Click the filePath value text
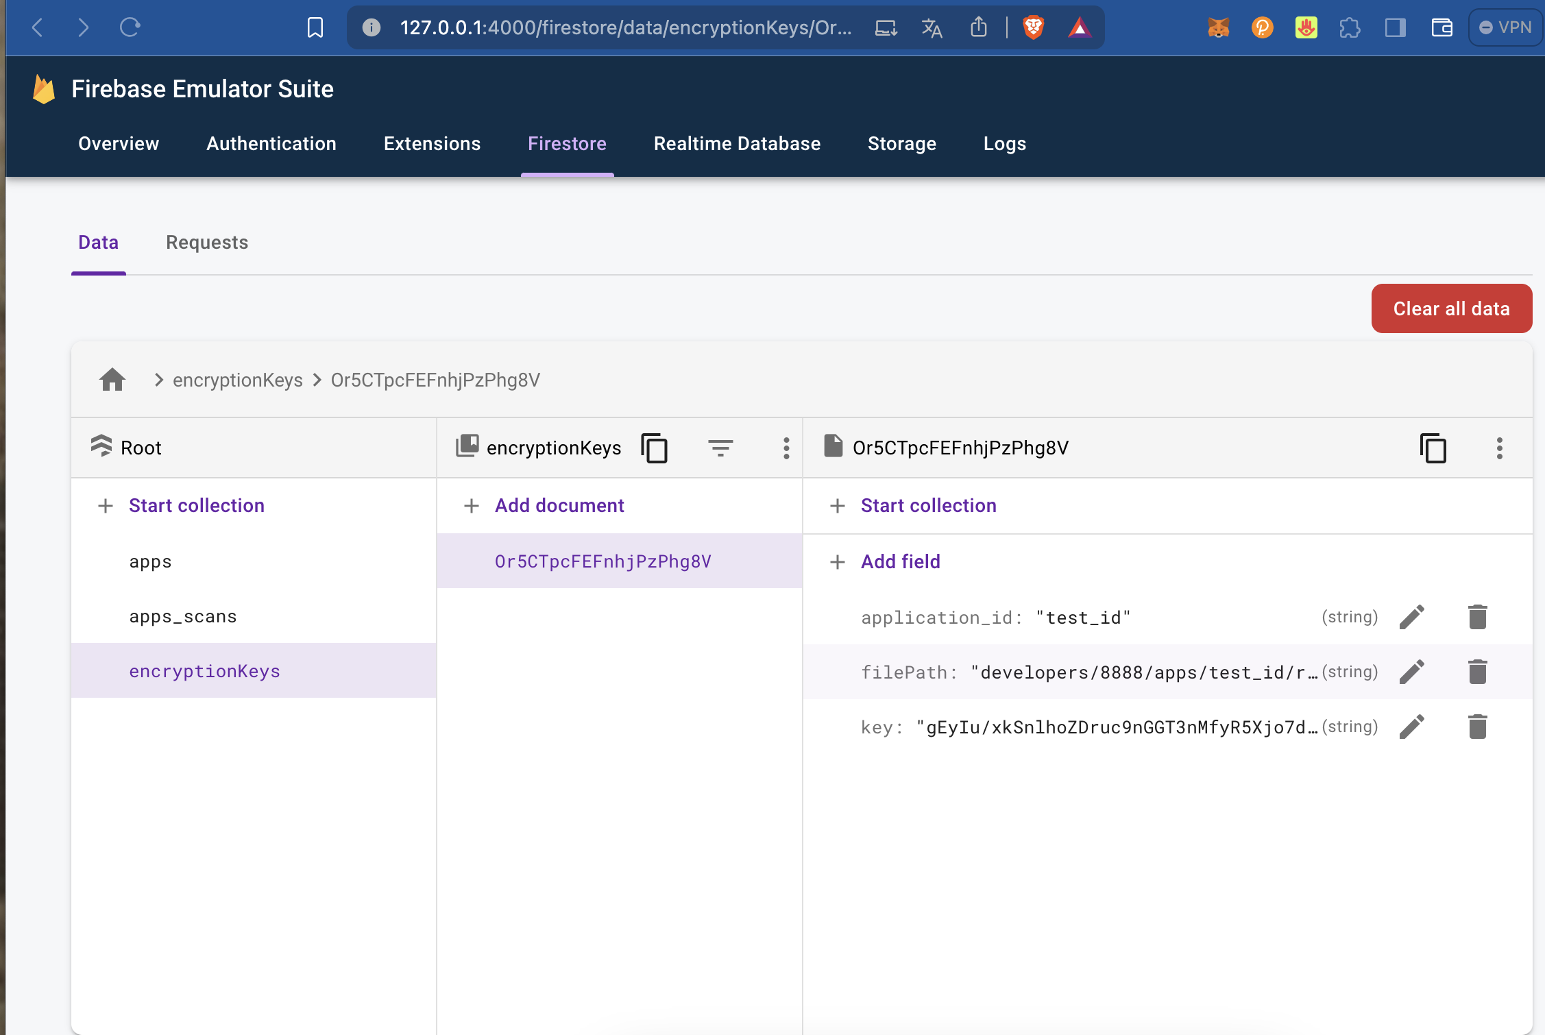 tap(1143, 672)
